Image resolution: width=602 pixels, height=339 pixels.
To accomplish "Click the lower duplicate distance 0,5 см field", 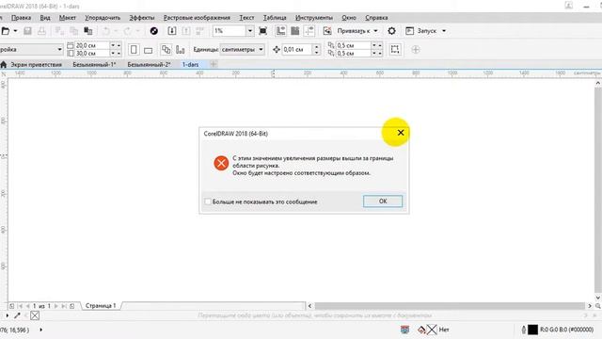I will (x=354, y=54).
